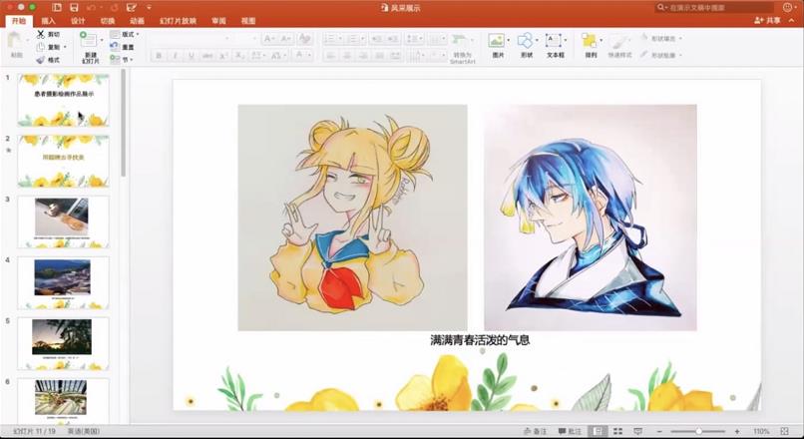
Task: Click the Cut (剪切) scissors icon
Action: click(41, 34)
